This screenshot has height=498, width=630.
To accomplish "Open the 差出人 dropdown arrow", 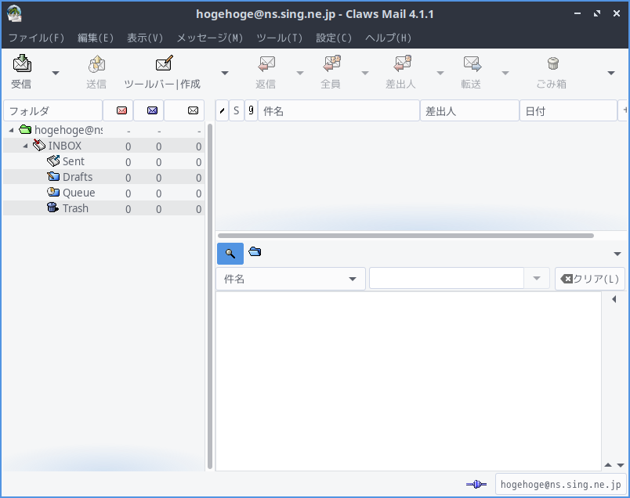I will (440, 73).
